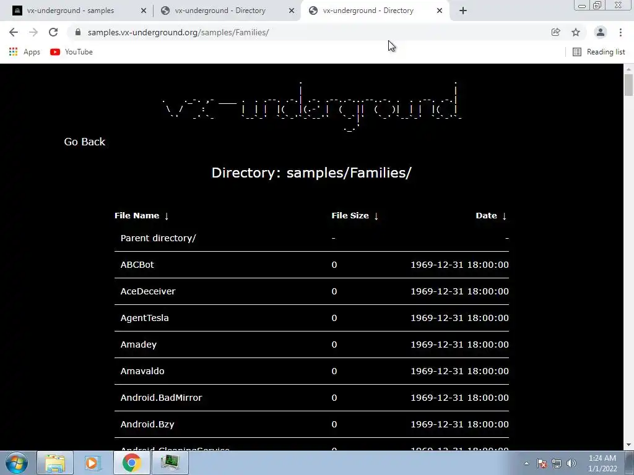The width and height of the screenshot is (634, 475).
Task: Open File Explorer from taskbar
Action: [x=55, y=463]
